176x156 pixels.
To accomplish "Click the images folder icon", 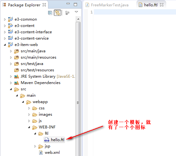I will coord(35,115).
